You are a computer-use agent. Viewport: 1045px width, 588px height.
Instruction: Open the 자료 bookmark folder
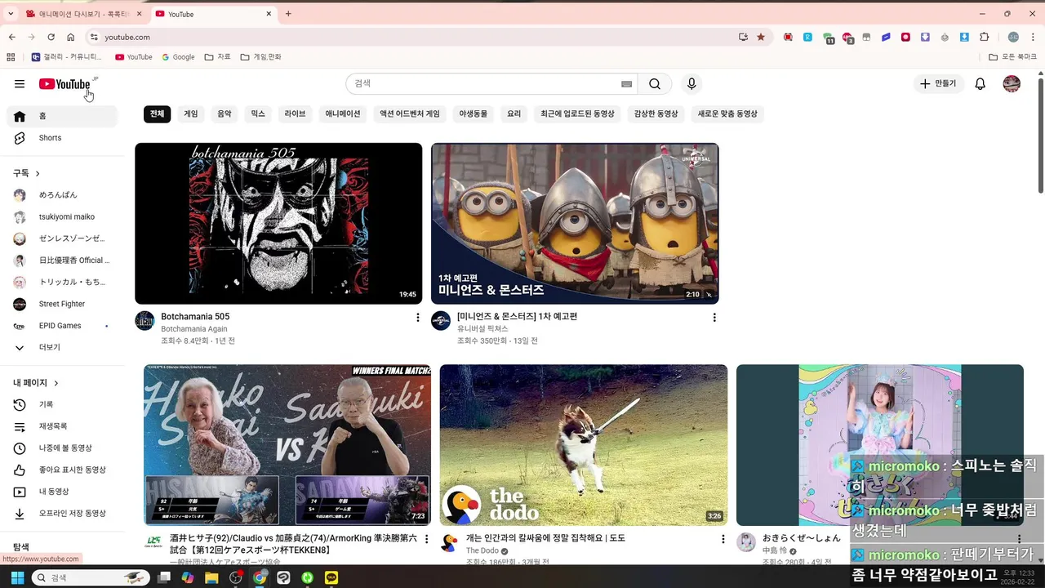pos(218,57)
